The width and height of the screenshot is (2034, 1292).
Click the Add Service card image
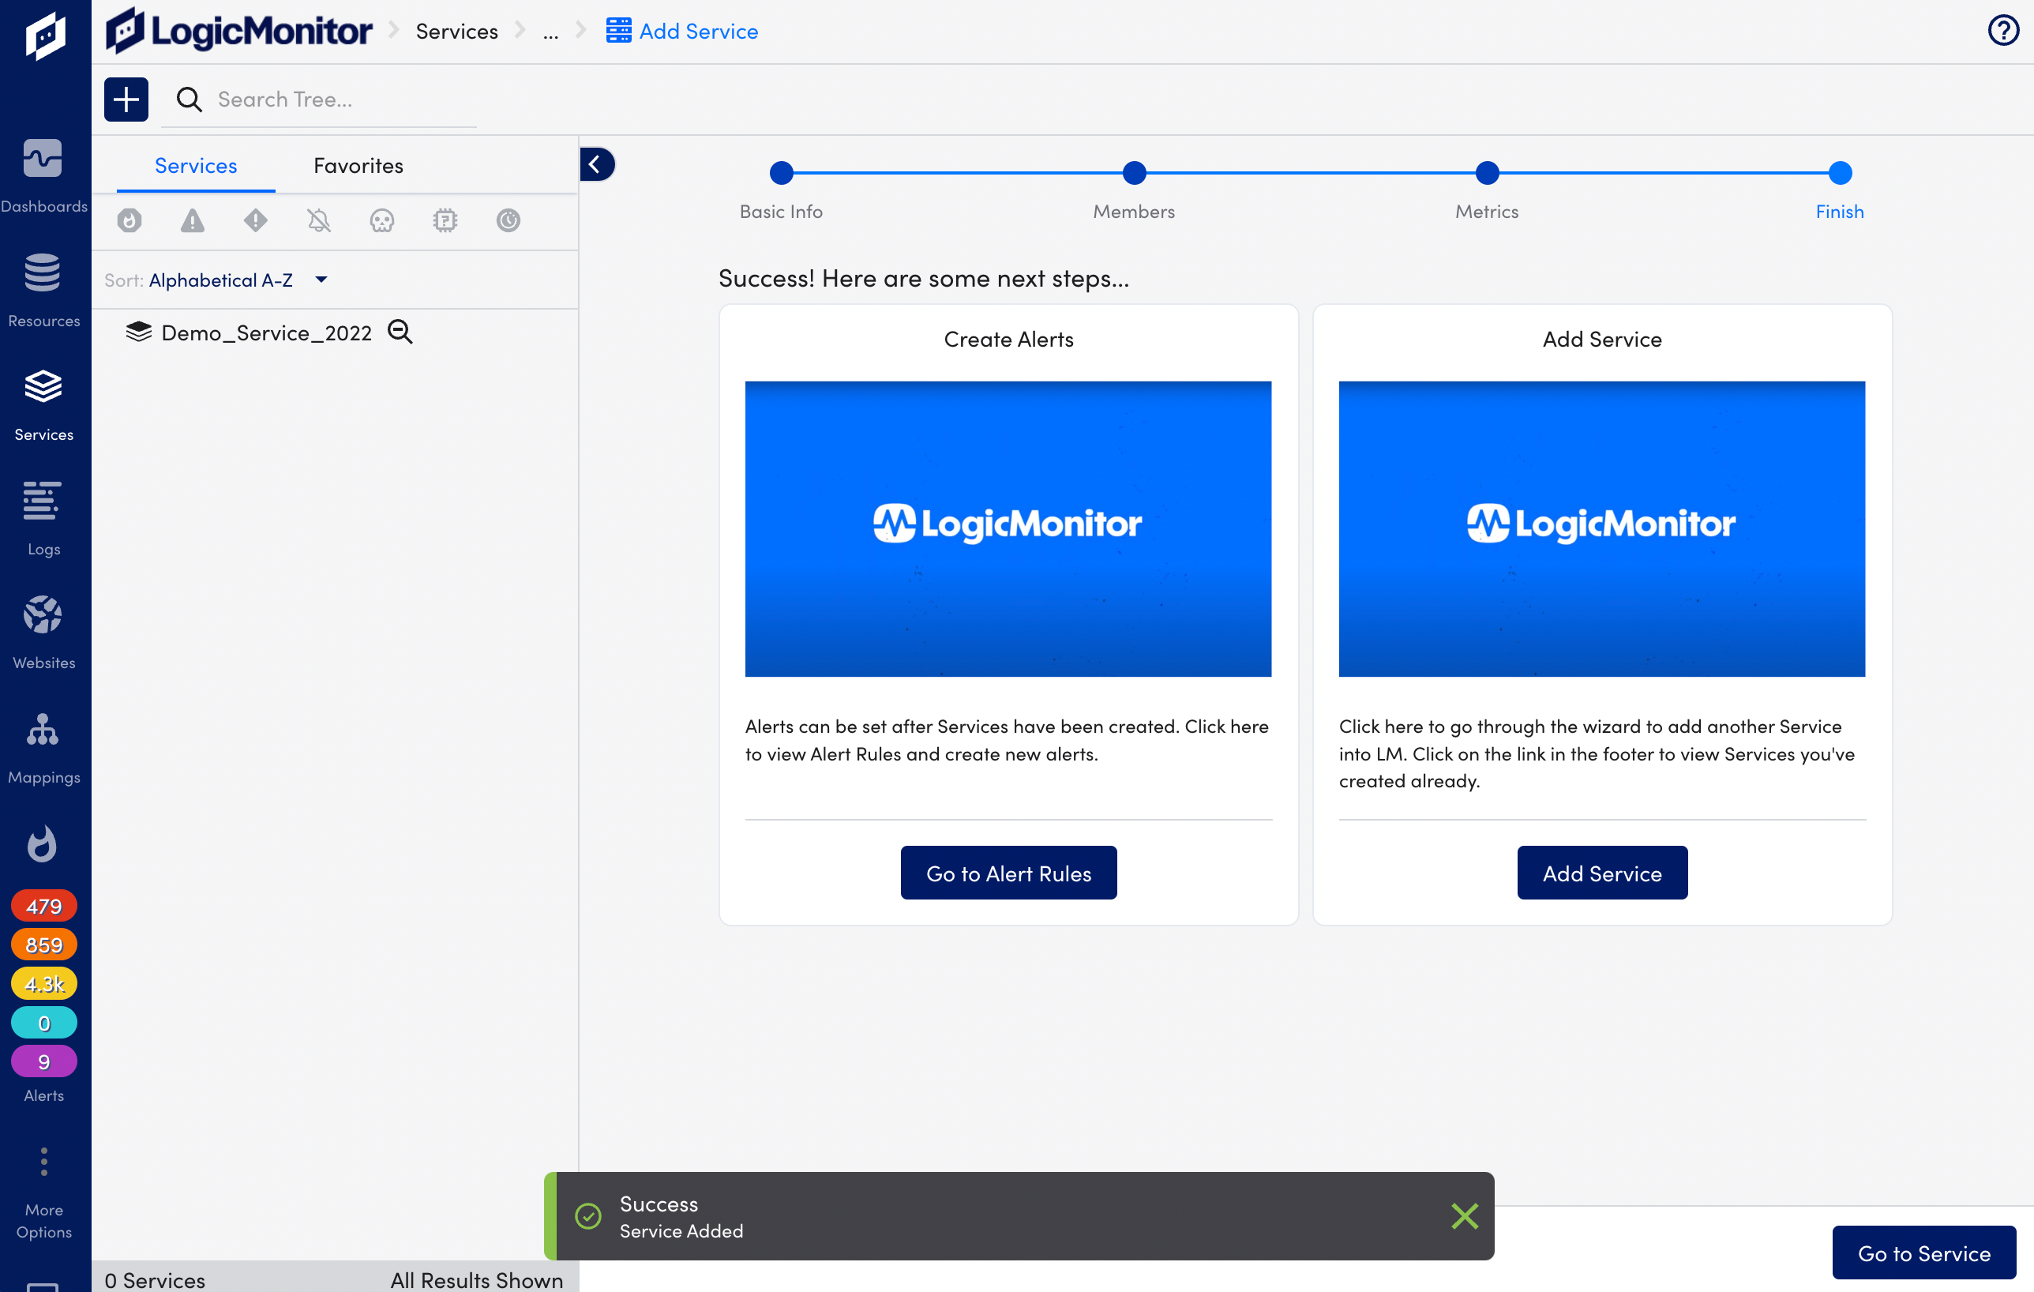pos(1601,529)
